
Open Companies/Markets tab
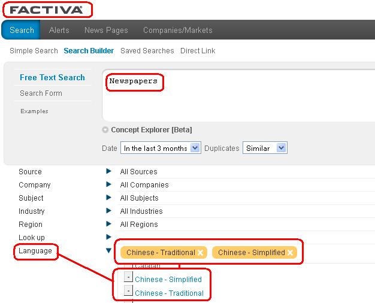pyautogui.click(x=178, y=30)
